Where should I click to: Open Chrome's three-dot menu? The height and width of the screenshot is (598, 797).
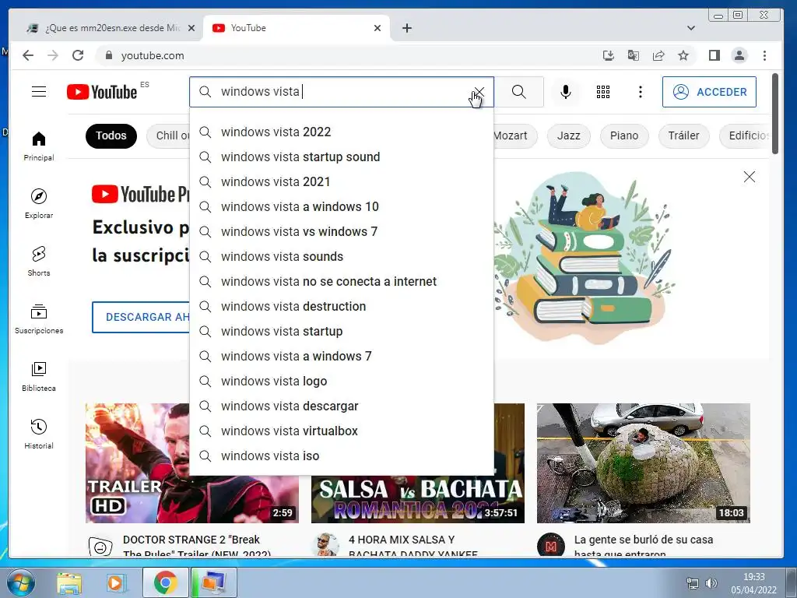tap(764, 55)
